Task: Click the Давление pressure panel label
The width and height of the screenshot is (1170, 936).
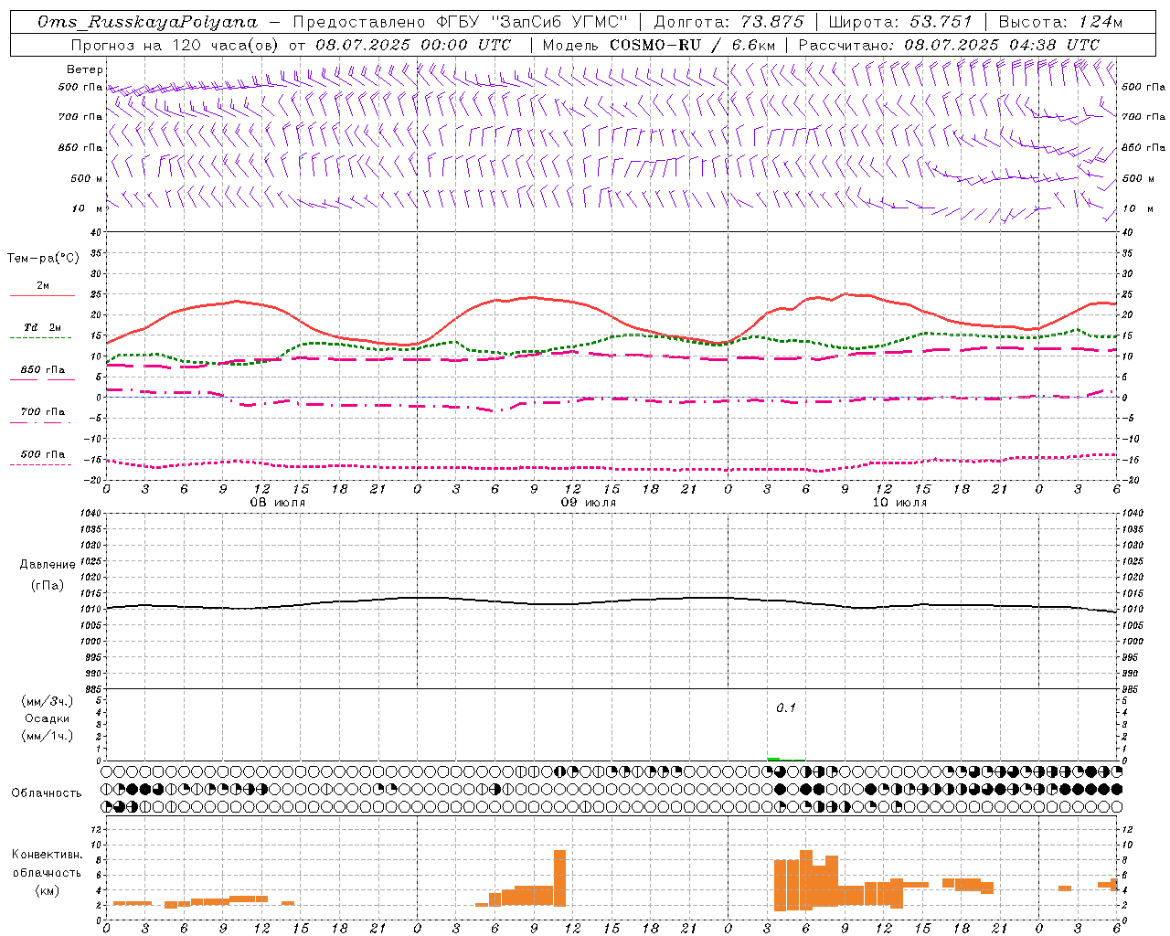Action: pyautogui.click(x=48, y=565)
